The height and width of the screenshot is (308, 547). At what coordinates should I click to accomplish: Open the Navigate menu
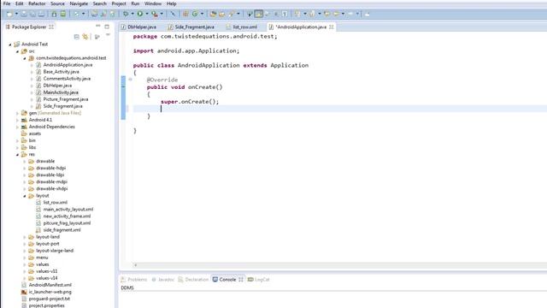click(x=79, y=3)
